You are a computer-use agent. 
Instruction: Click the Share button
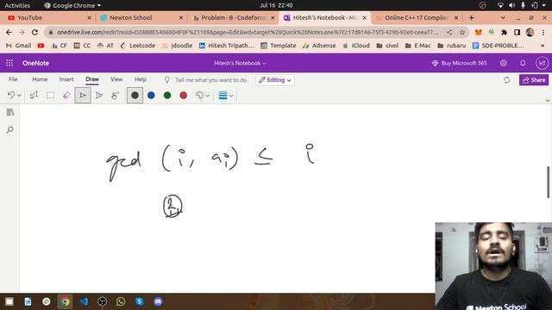[534, 80]
